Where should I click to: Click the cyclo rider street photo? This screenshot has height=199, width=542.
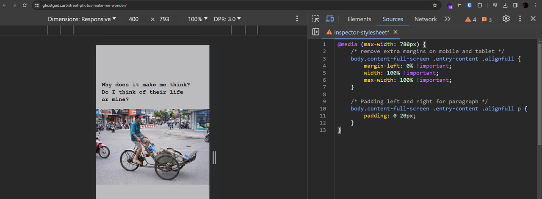pos(152,146)
